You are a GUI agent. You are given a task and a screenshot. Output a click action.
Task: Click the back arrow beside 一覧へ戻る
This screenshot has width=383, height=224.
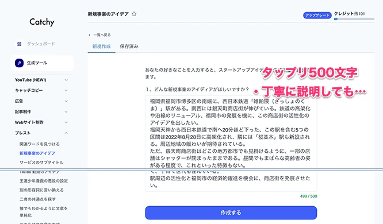(89, 35)
